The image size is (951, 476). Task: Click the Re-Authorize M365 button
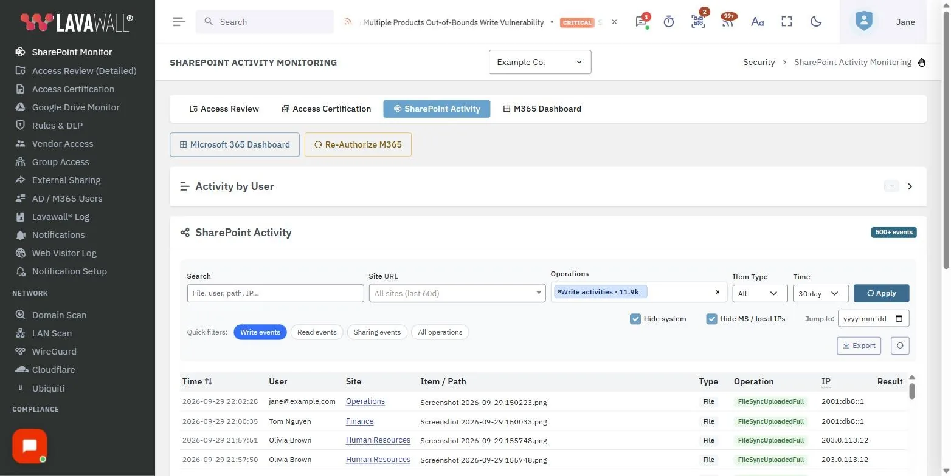(358, 144)
